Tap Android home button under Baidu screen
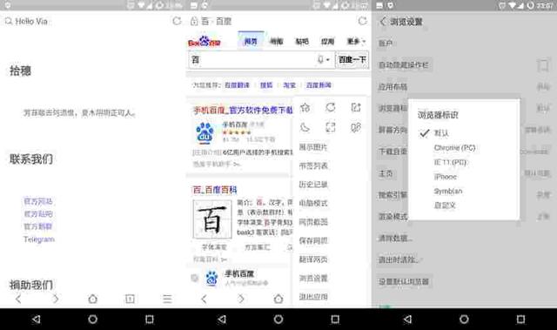 (278, 320)
